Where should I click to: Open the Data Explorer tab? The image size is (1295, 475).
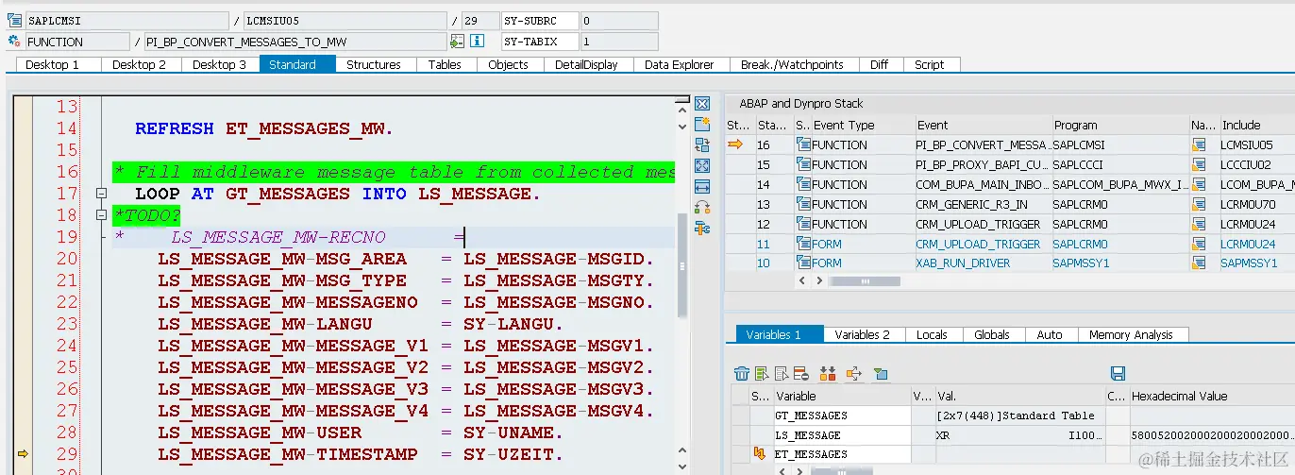pos(680,64)
